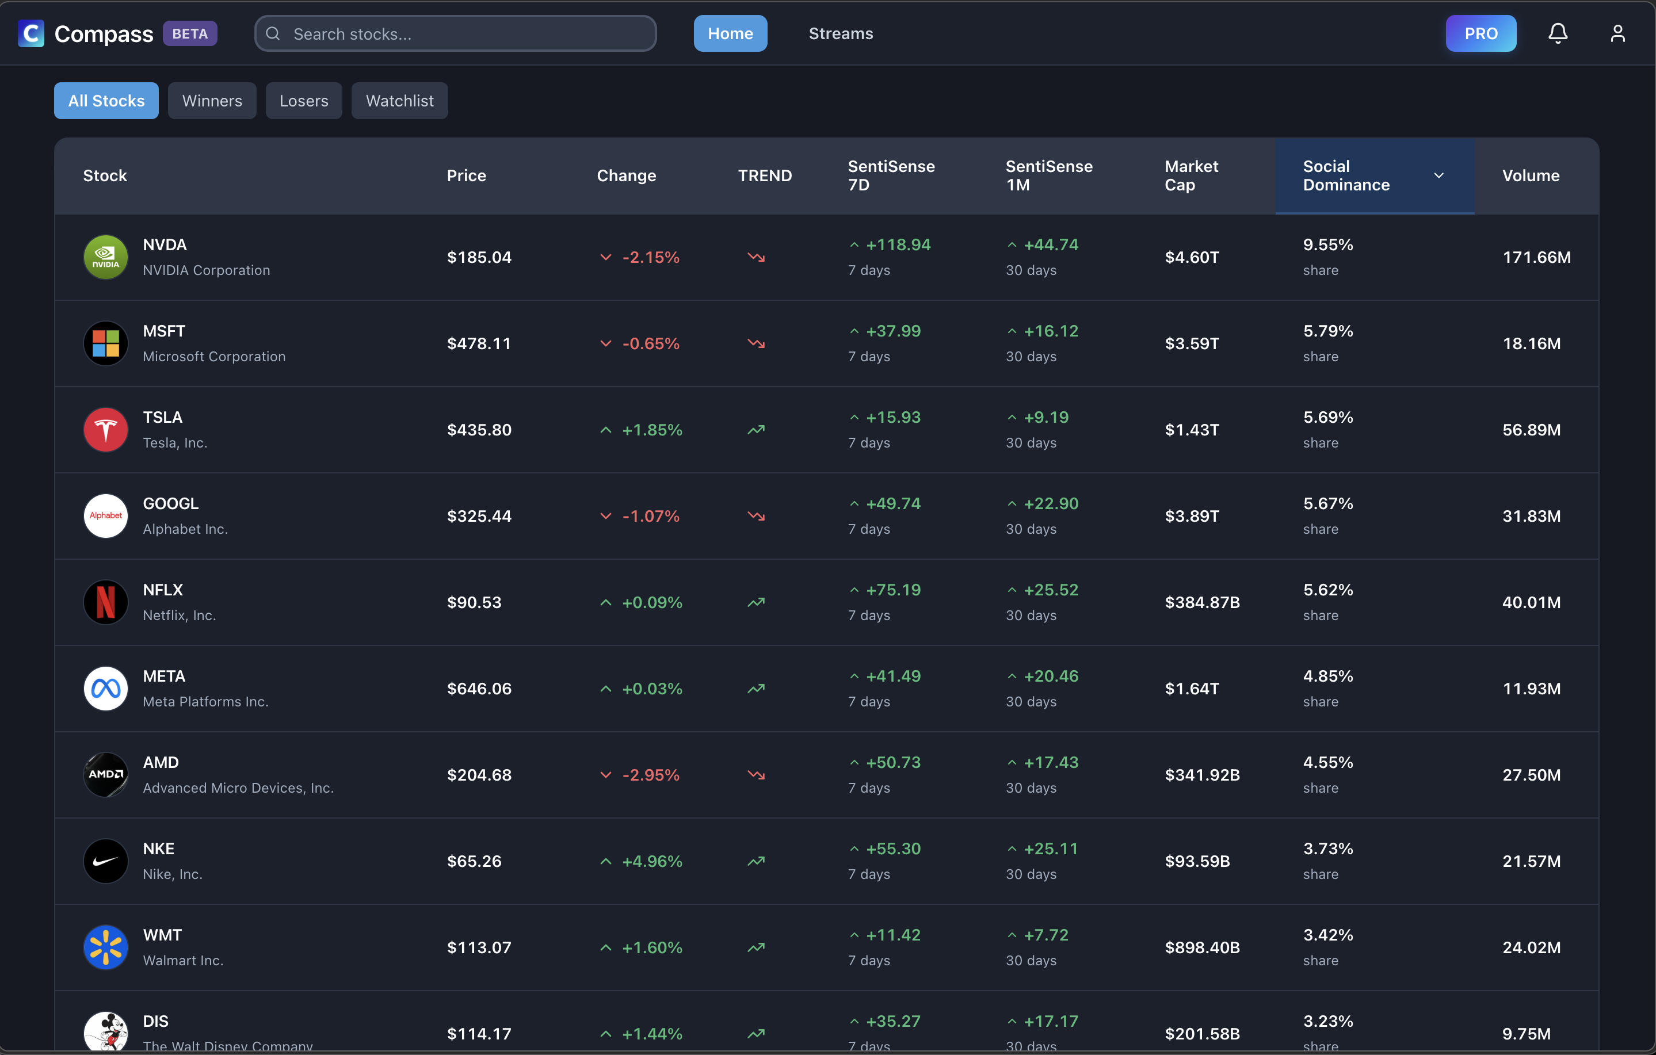Click the Alphabet logo for GOOGL
Viewport: 1656px width, 1055px height.
coord(105,515)
